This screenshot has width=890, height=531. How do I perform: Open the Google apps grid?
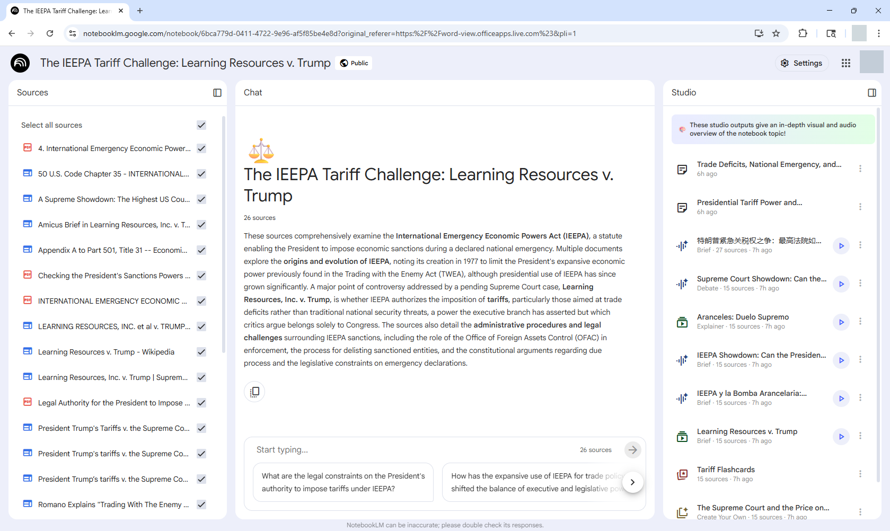[845, 63]
